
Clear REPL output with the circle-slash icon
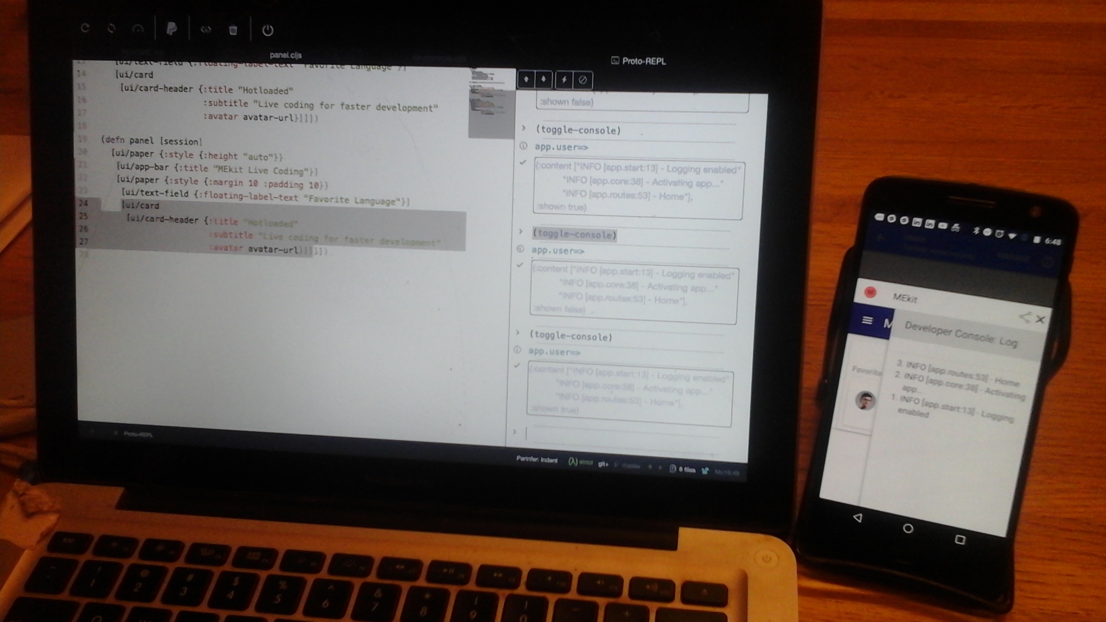(x=583, y=80)
